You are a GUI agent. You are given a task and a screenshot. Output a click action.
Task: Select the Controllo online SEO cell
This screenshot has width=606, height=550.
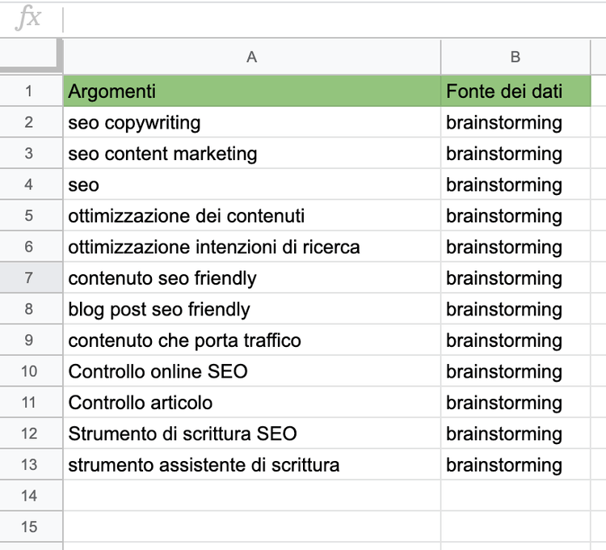tap(251, 371)
